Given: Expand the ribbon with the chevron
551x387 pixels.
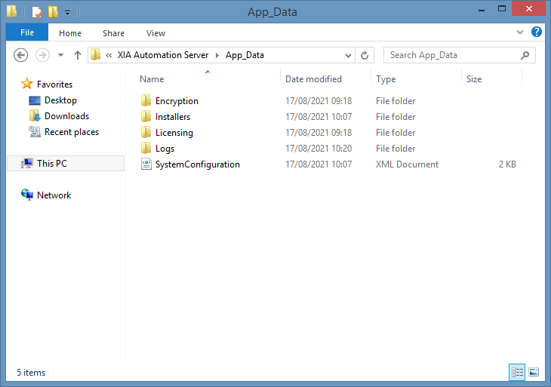Looking at the screenshot, I should (x=520, y=32).
